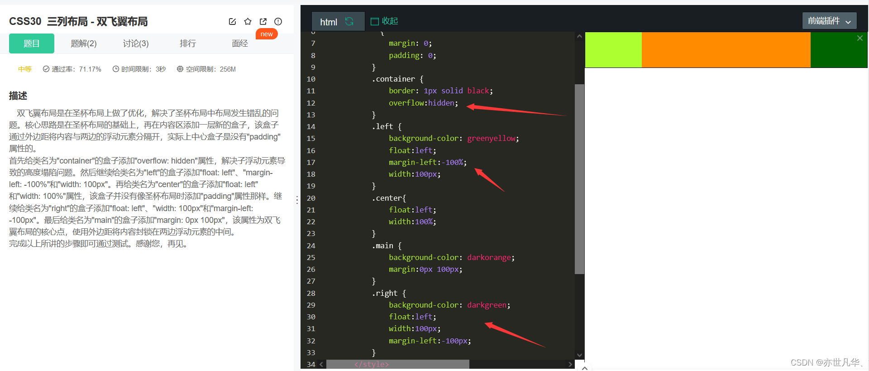This screenshot has height=371, width=869.
Task: Click the greenyellow left block in preview
Action: 613,50
